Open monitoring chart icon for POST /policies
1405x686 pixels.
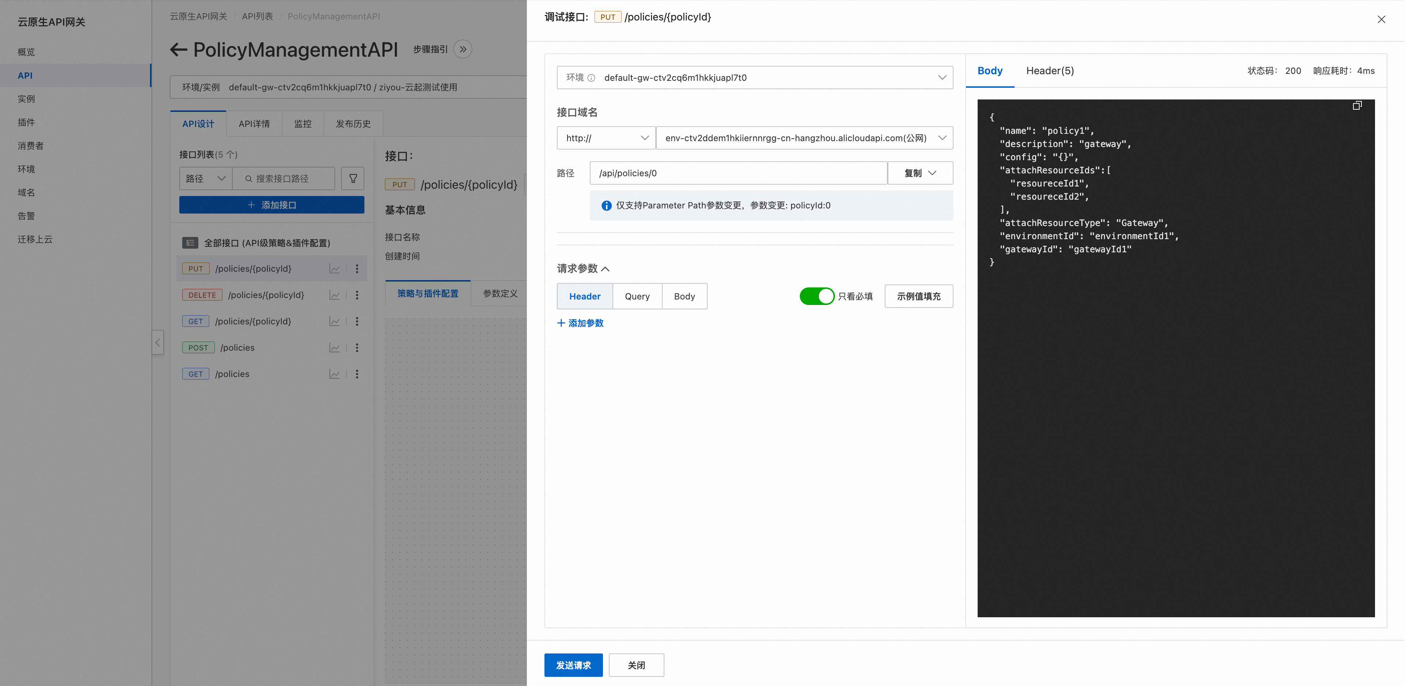[334, 348]
